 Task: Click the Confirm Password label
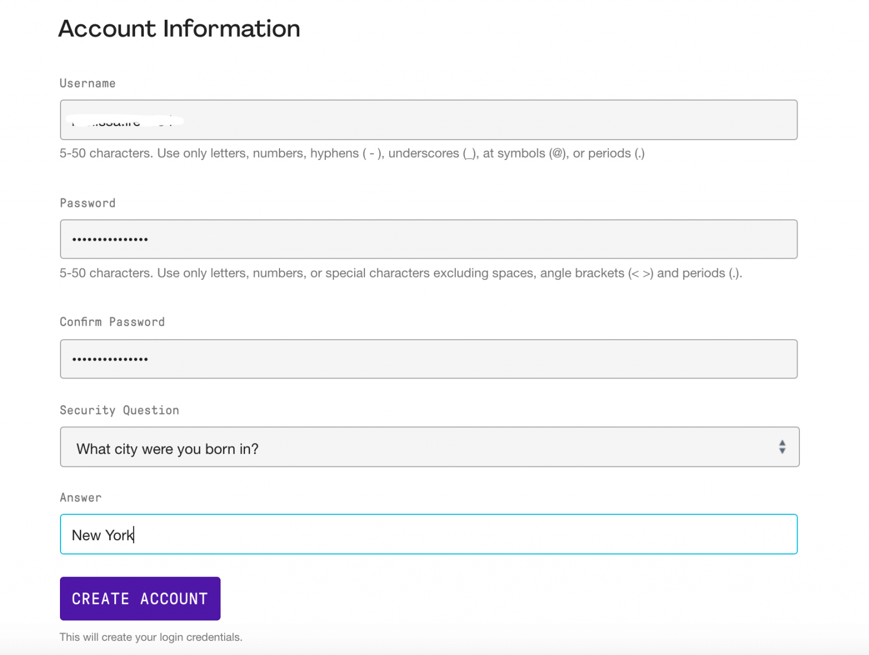(x=112, y=322)
